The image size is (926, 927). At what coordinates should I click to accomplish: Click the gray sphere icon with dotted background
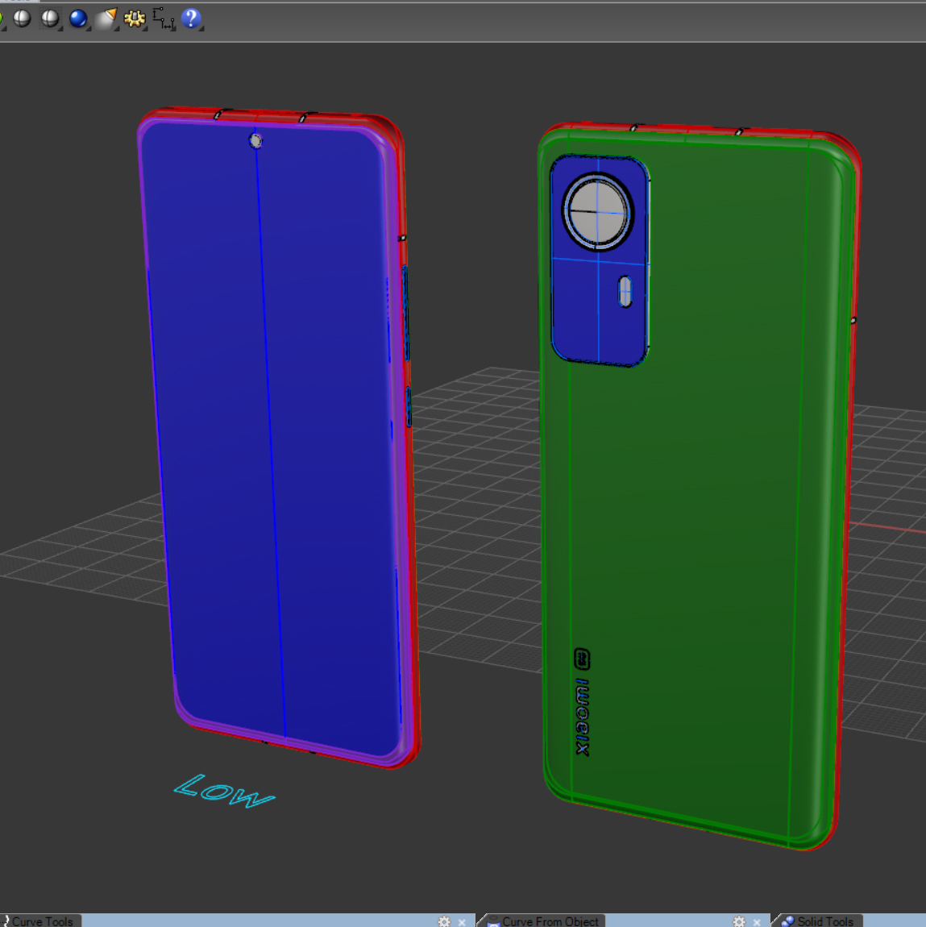pyautogui.click(x=50, y=18)
